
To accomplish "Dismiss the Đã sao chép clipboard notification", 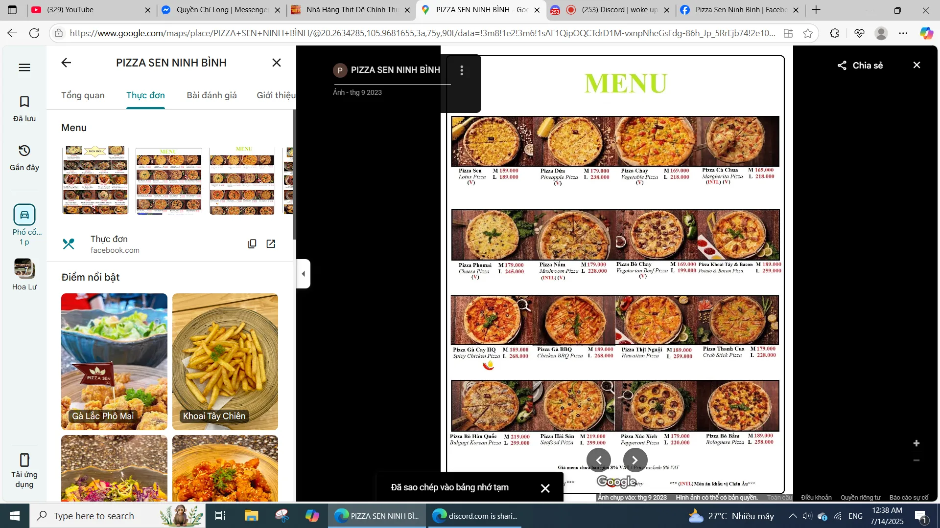I will (545, 488).
